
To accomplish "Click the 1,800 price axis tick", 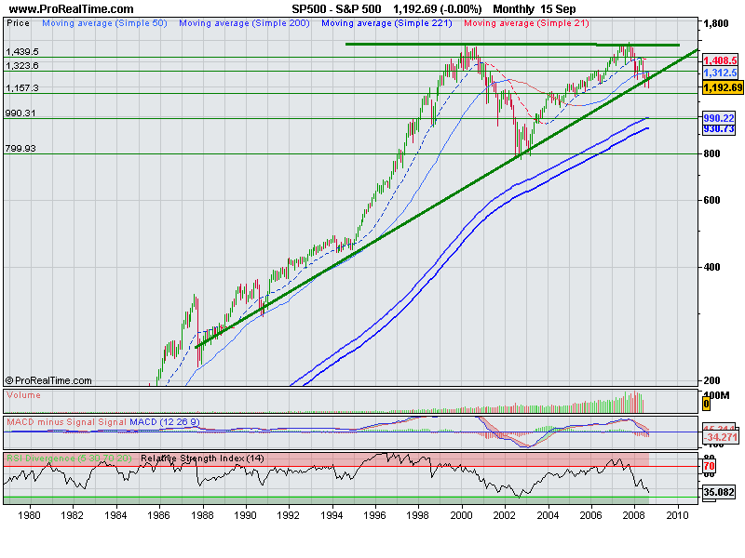I will [x=715, y=24].
